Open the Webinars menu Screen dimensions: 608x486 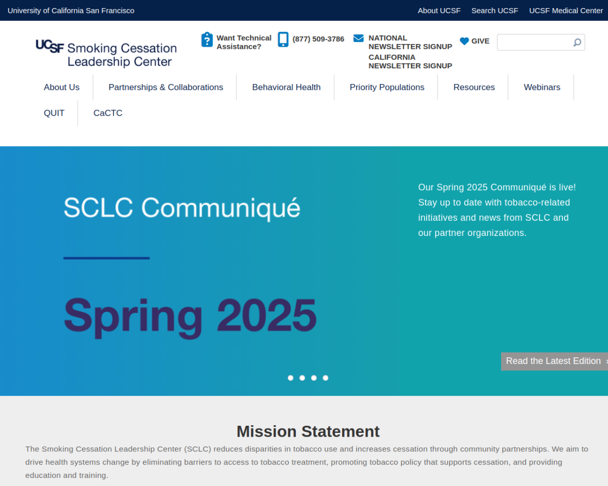[542, 87]
